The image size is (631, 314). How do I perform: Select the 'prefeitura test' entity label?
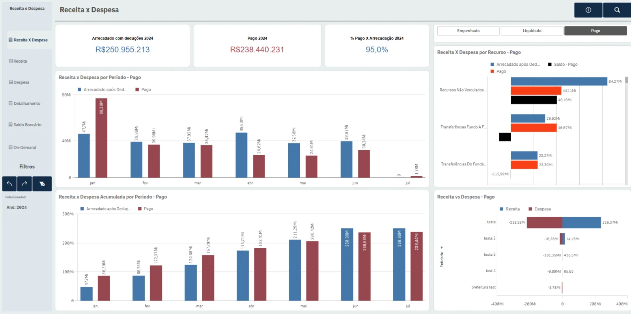484,287
